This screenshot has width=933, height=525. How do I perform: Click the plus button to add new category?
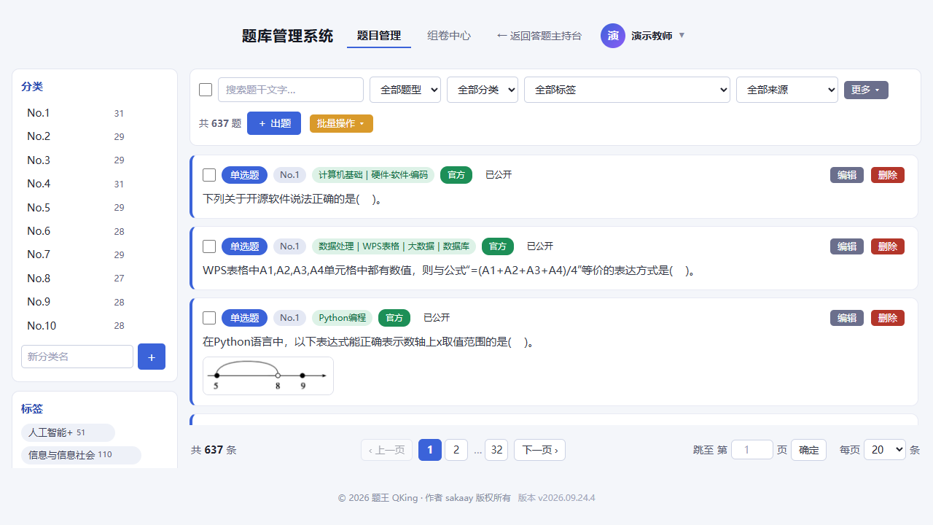[152, 357]
